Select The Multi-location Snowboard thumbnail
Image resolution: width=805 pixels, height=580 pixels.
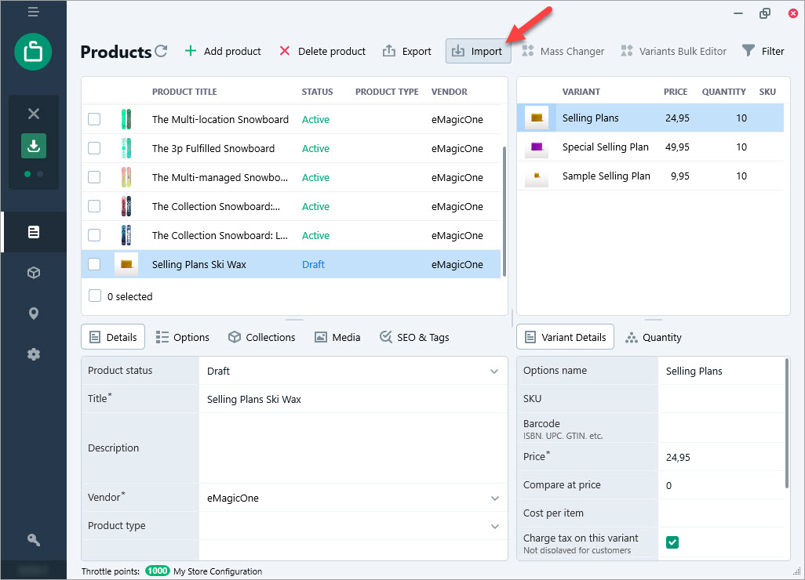coord(126,119)
